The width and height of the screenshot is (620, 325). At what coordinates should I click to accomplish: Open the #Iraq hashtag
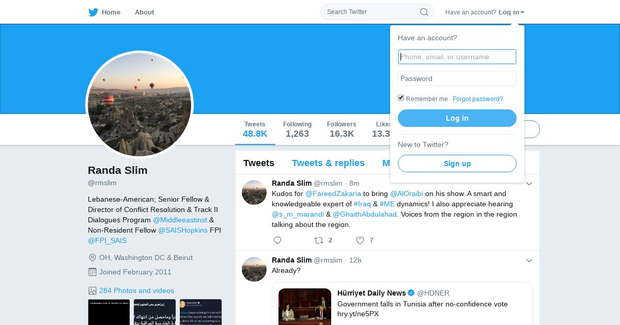tap(362, 204)
